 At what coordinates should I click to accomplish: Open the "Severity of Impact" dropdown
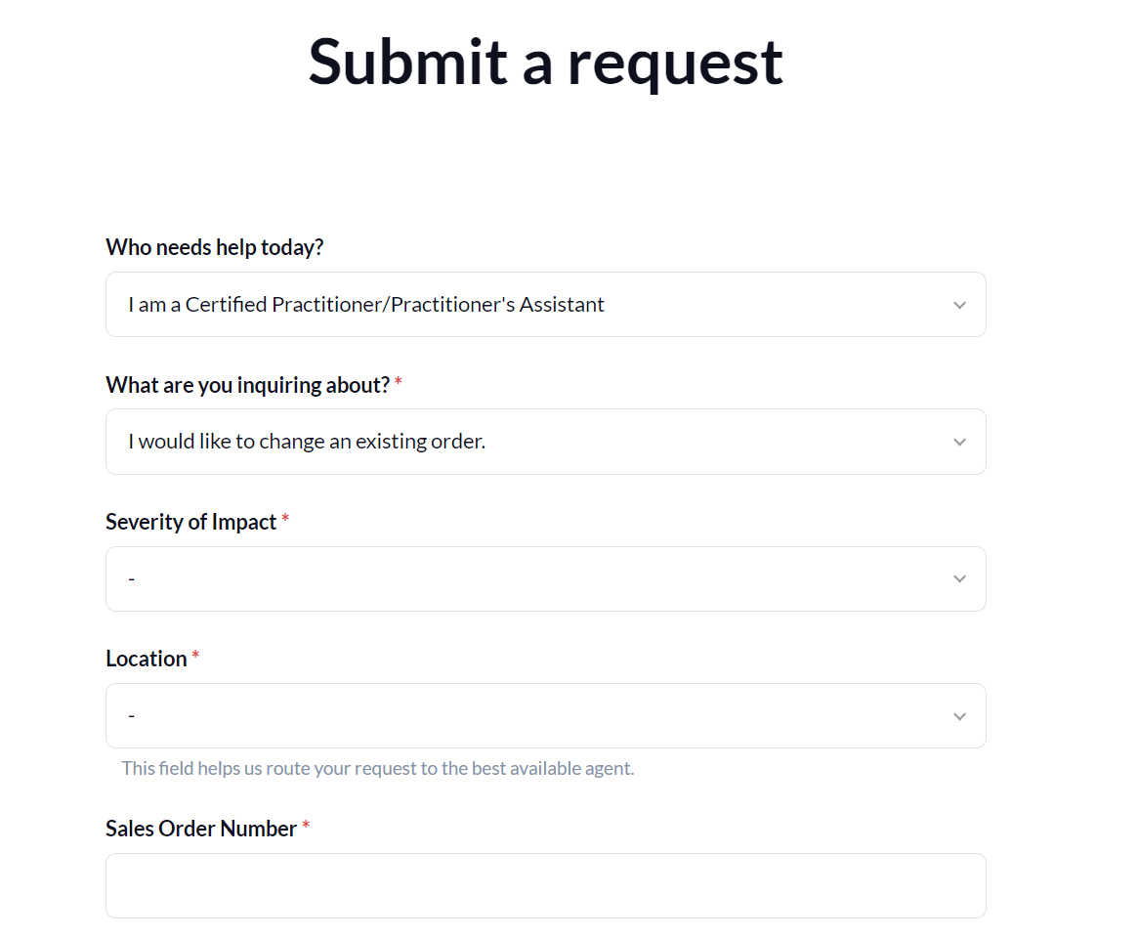[545, 578]
